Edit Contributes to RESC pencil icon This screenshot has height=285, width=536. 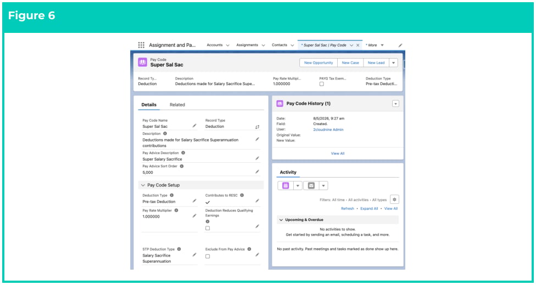click(x=257, y=201)
